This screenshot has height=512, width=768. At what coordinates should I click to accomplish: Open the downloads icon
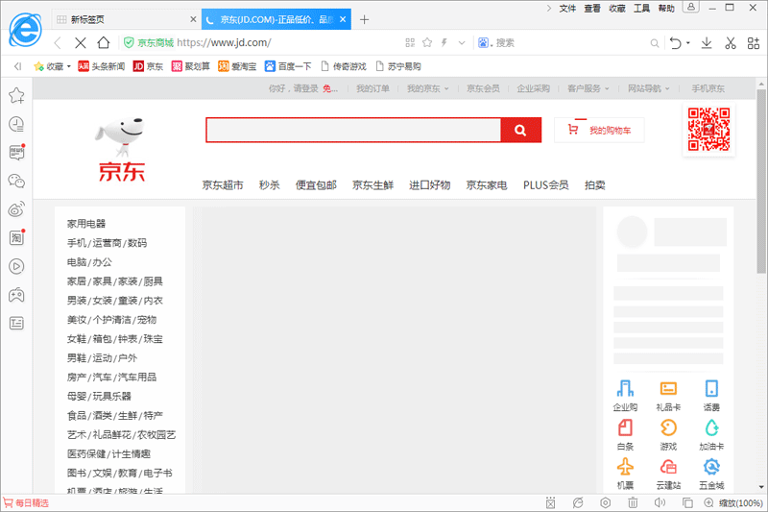point(707,43)
